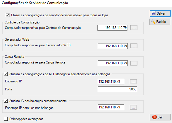Click the Controle da Comunicação IP field
This screenshot has height=123, width=172.
click(113, 28)
